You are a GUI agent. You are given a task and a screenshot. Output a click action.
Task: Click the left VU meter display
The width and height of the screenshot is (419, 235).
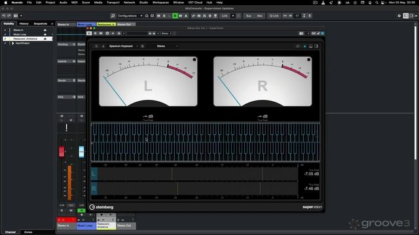pyautogui.click(x=148, y=81)
